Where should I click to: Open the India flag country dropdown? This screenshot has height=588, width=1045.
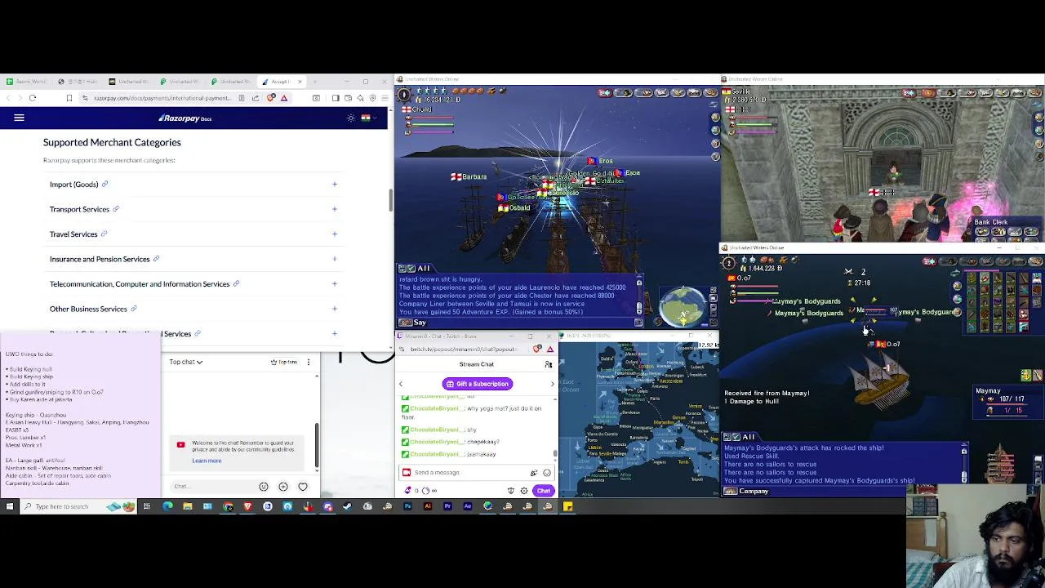pos(367,118)
